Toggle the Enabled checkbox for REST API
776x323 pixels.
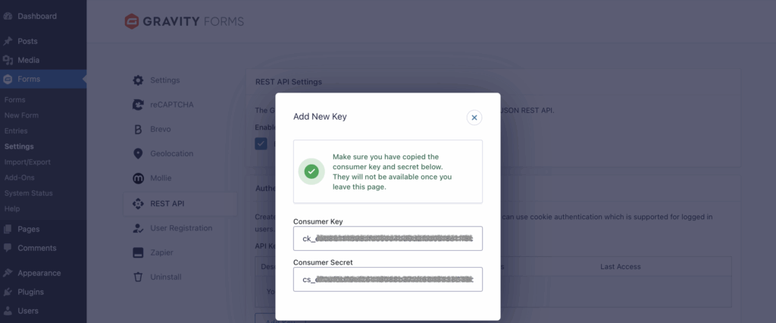(x=261, y=143)
